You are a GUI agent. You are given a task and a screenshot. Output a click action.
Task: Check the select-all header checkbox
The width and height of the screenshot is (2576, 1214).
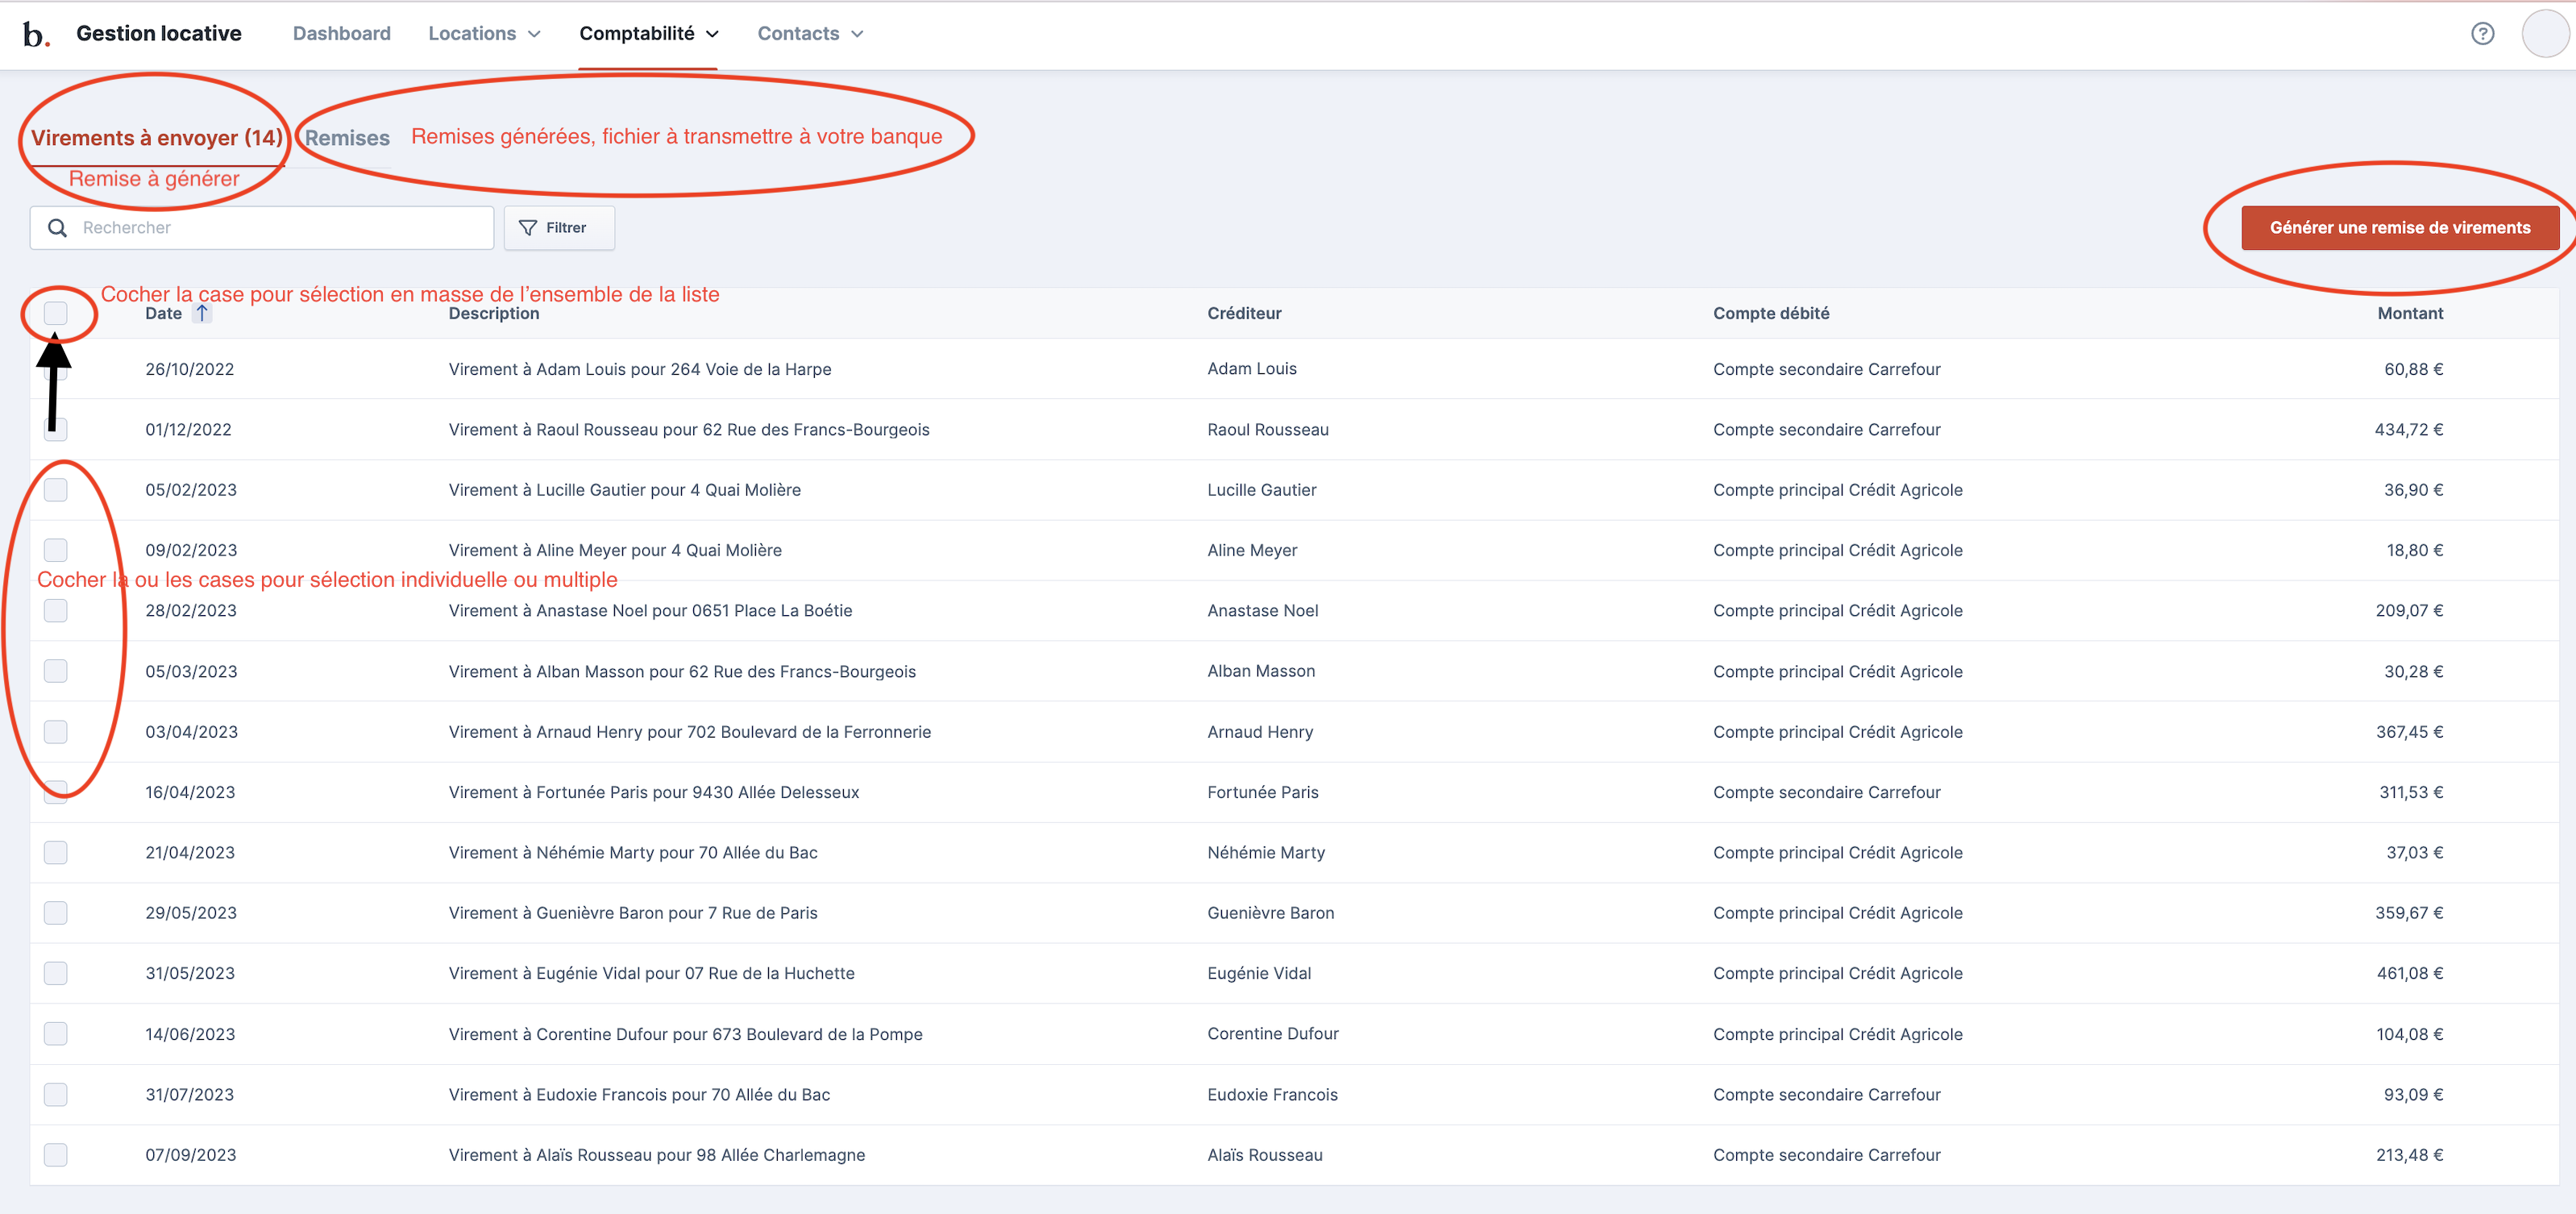coord(56,313)
